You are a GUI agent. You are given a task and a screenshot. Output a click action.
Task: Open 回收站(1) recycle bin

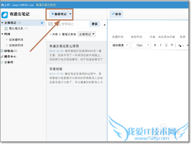click(11, 51)
